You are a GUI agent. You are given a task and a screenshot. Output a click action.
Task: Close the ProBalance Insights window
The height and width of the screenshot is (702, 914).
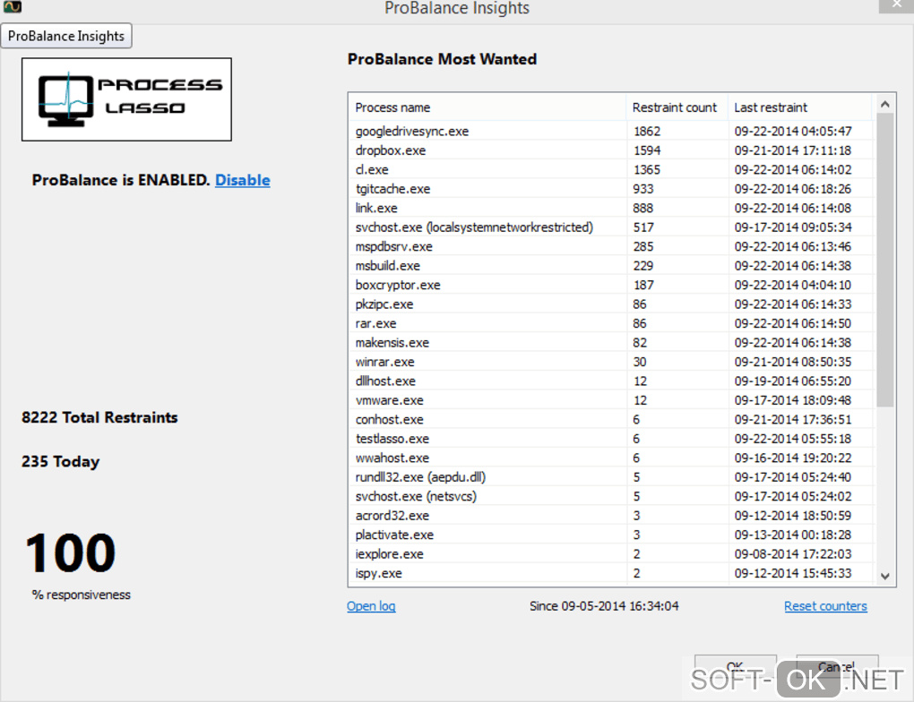[x=896, y=5]
